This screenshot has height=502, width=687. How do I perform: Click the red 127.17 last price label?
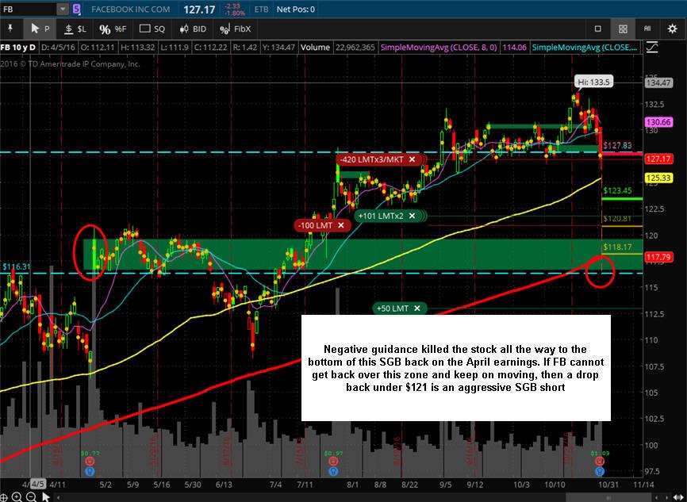658,159
